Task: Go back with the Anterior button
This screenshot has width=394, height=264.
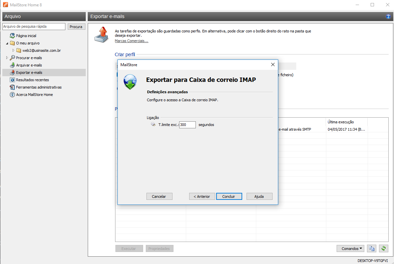Action: pyautogui.click(x=202, y=196)
